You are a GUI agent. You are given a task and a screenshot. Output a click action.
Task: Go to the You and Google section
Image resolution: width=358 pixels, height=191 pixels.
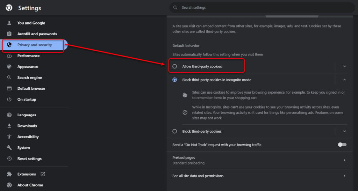tap(31, 23)
